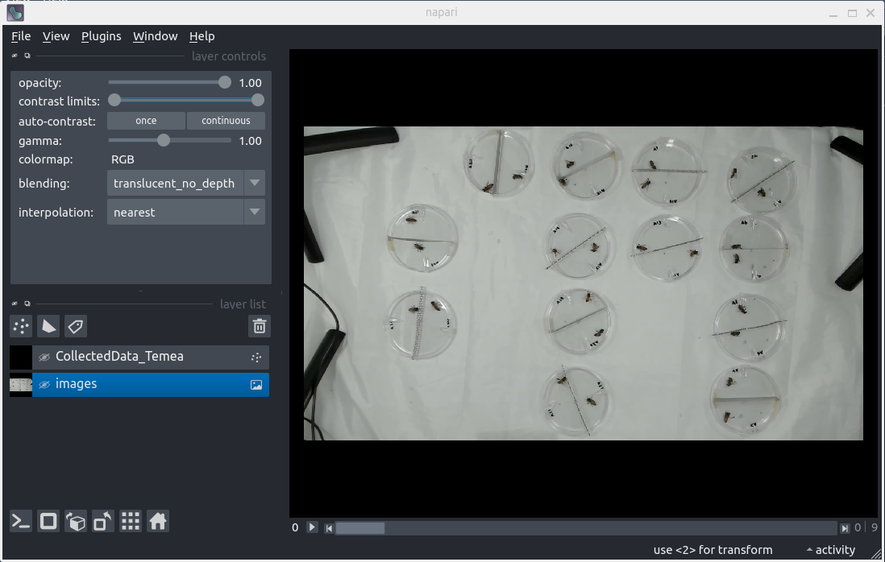Click the gamma slider handle
The image size is (885, 562).
tap(164, 140)
